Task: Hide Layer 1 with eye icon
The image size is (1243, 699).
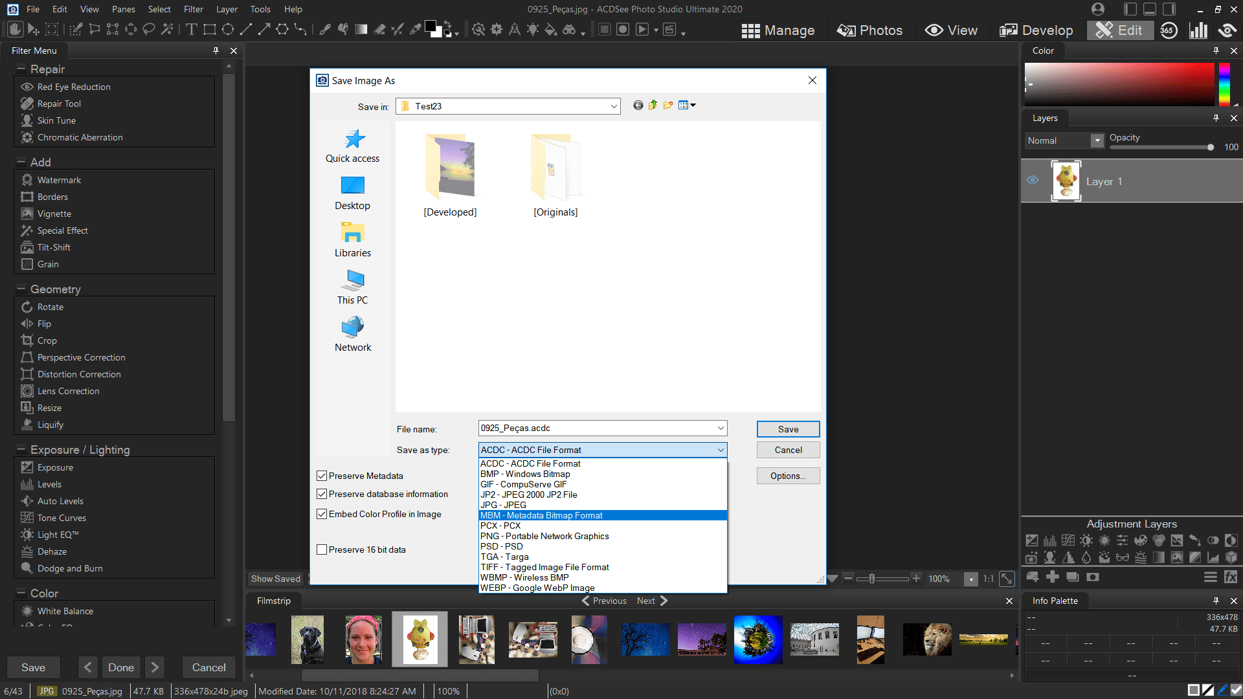Action: click(1033, 181)
